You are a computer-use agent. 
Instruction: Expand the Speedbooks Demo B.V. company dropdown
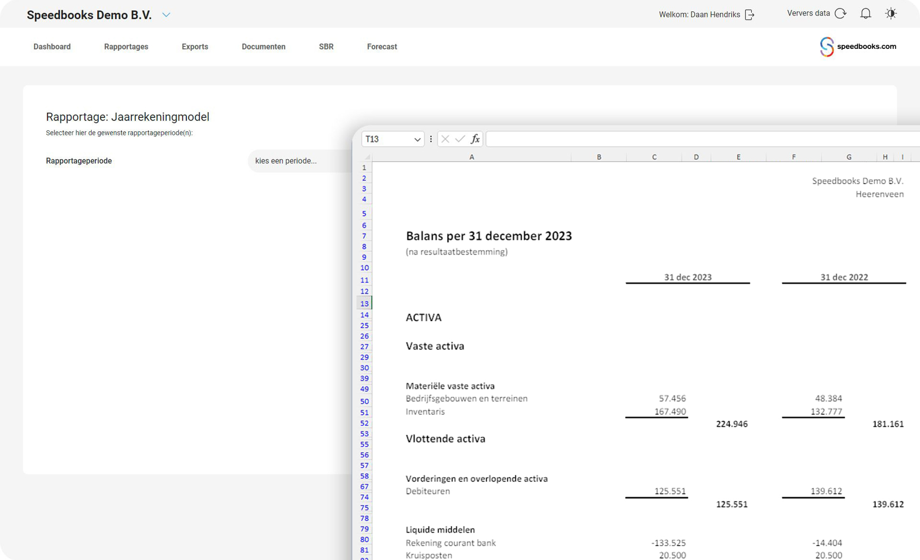(166, 15)
